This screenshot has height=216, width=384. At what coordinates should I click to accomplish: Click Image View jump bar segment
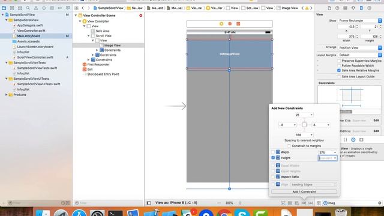coord(287,8)
